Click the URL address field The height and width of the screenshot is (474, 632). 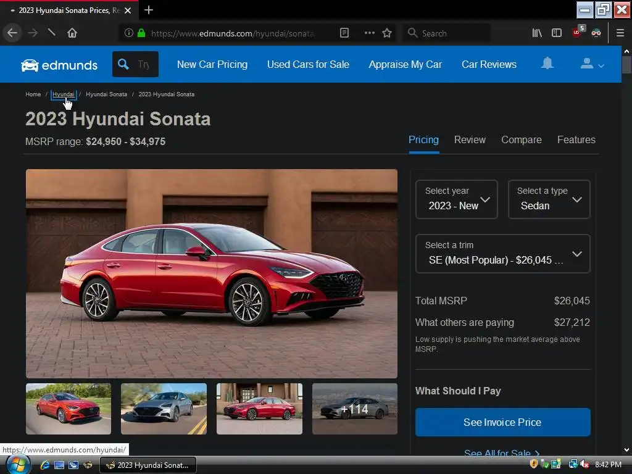[x=233, y=33]
